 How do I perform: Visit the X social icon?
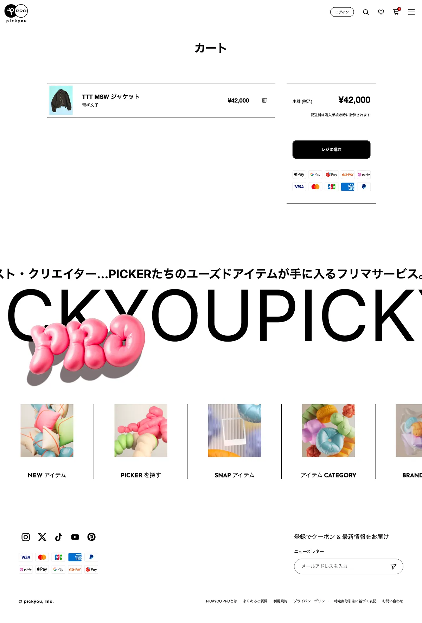[x=42, y=537]
